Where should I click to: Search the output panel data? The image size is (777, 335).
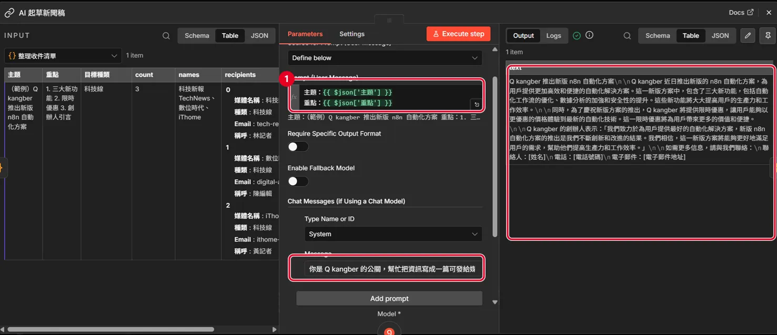pyautogui.click(x=627, y=36)
